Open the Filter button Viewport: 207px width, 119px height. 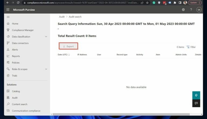pyautogui.click(x=191, y=47)
